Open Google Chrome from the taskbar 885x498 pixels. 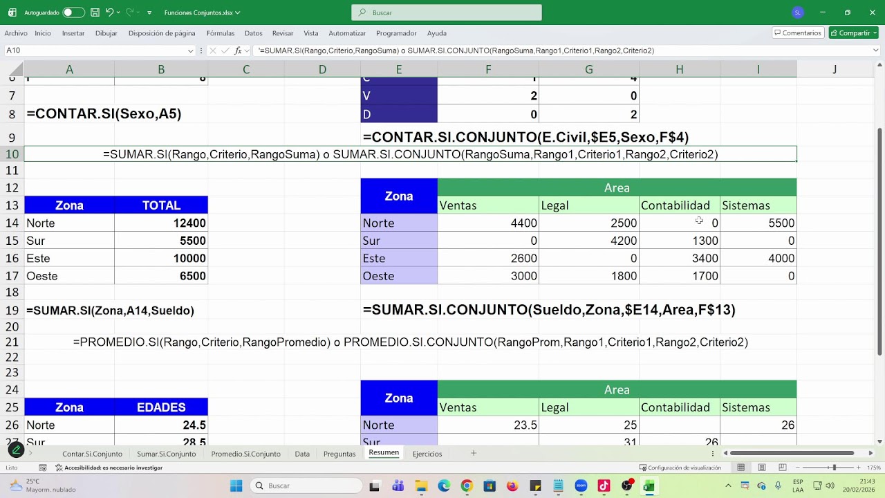(467, 486)
